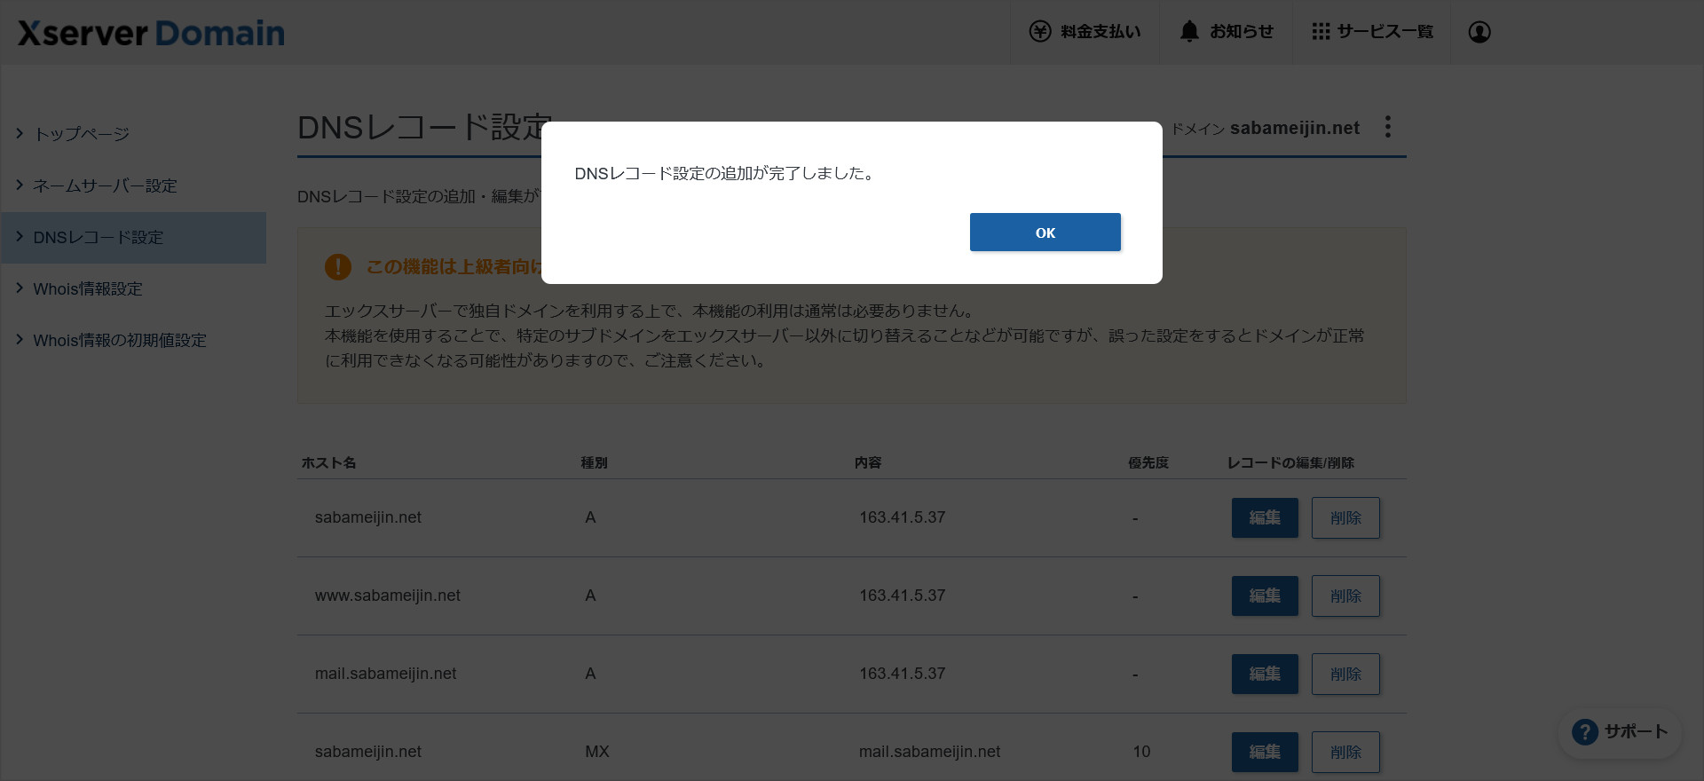Open Whois情報の初期値設定 sidebar item
The image size is (1704, 781).
(119, 340)
